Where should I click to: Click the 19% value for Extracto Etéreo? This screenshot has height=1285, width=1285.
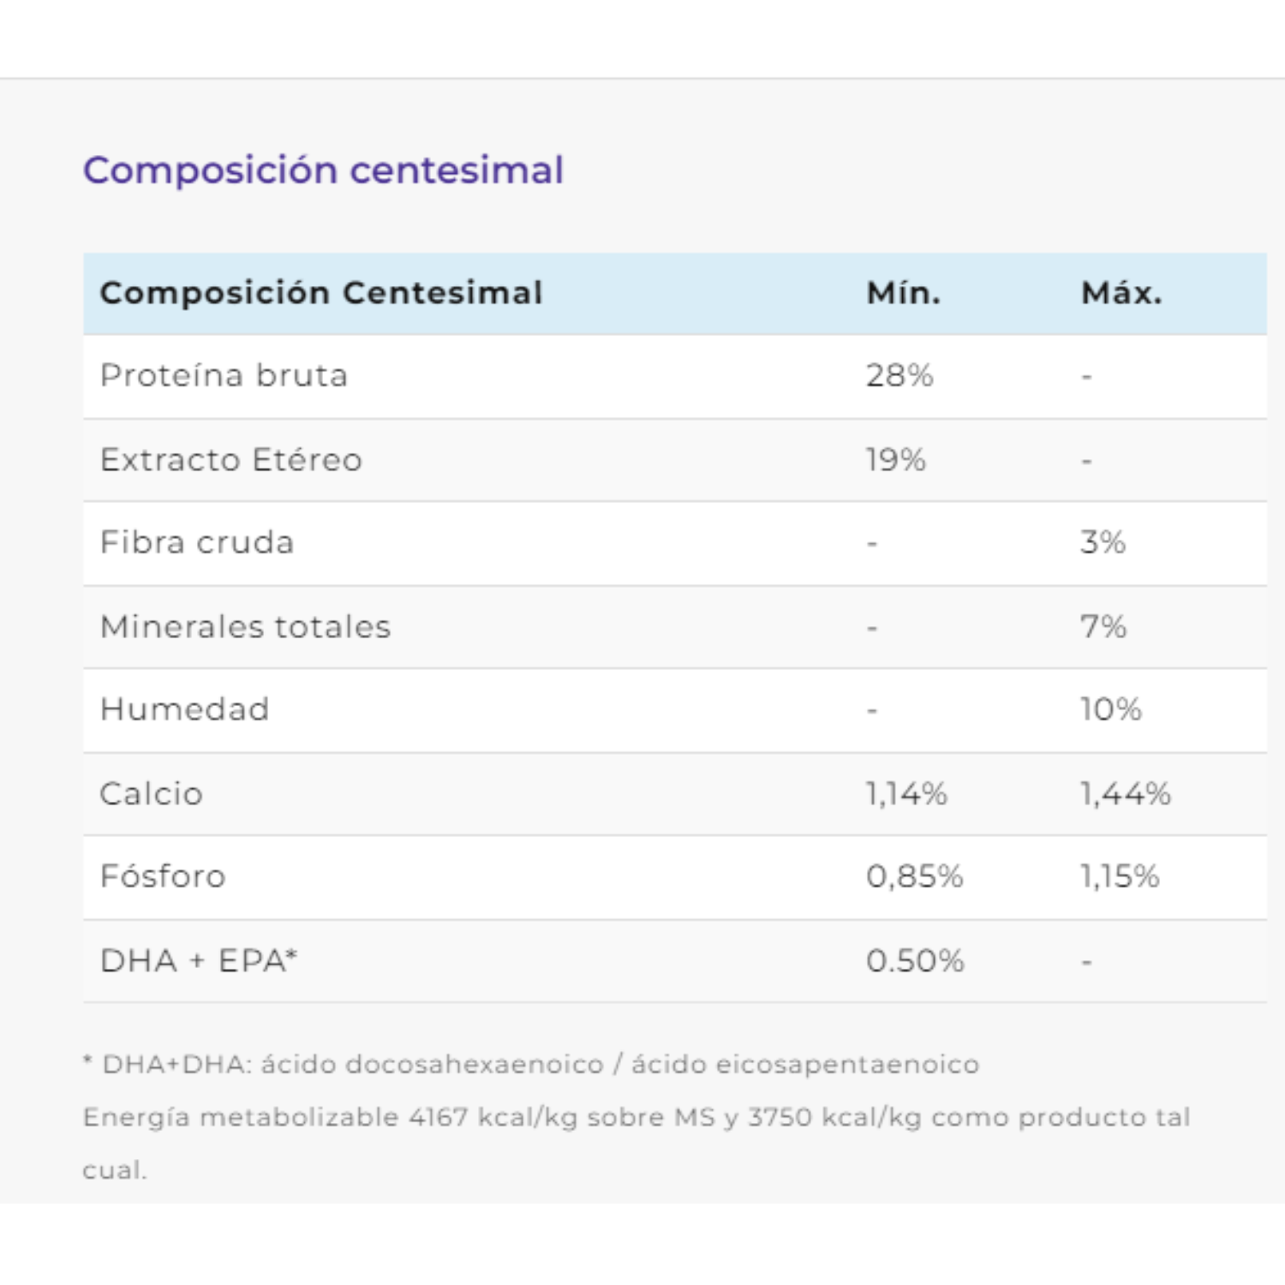(895, 460)
